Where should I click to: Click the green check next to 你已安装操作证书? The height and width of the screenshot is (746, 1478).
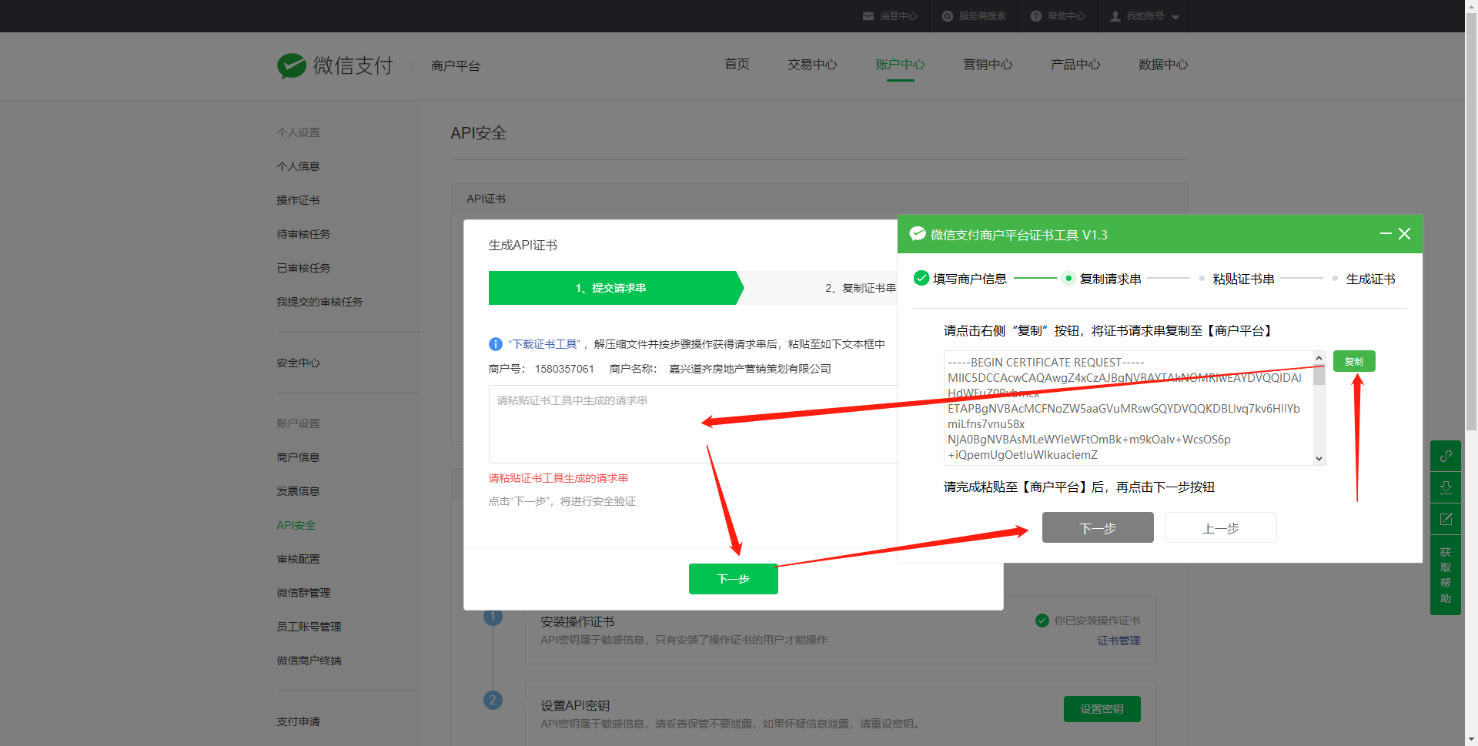(1042, 621)
